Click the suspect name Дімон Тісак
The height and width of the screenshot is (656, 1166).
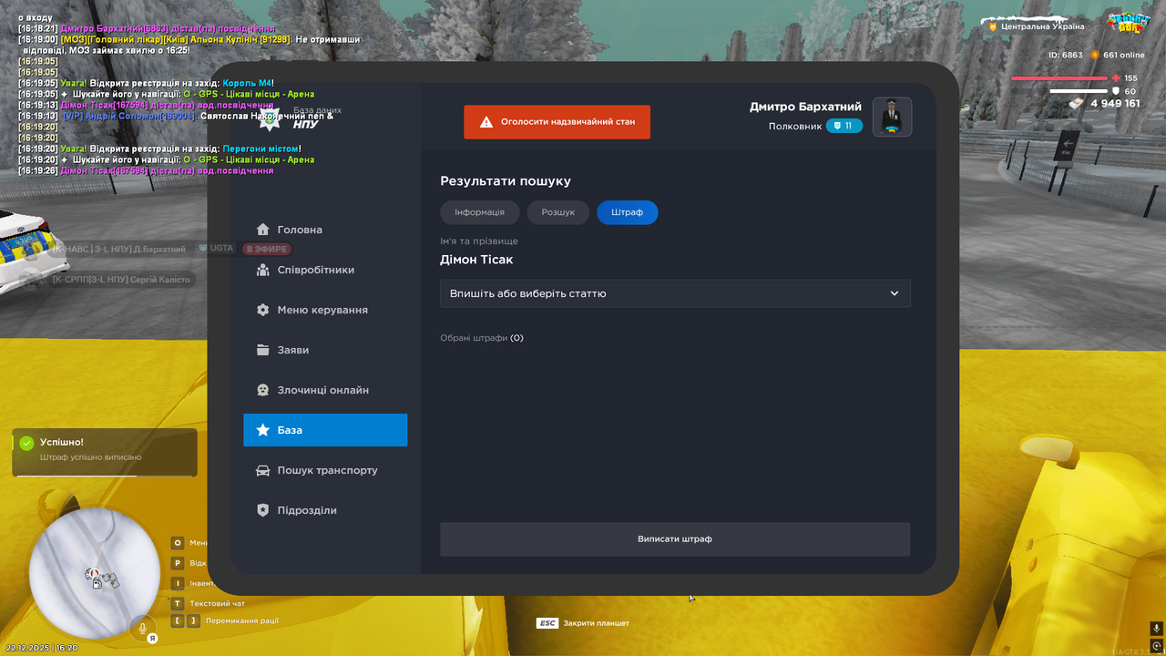[x=476, y=260]
